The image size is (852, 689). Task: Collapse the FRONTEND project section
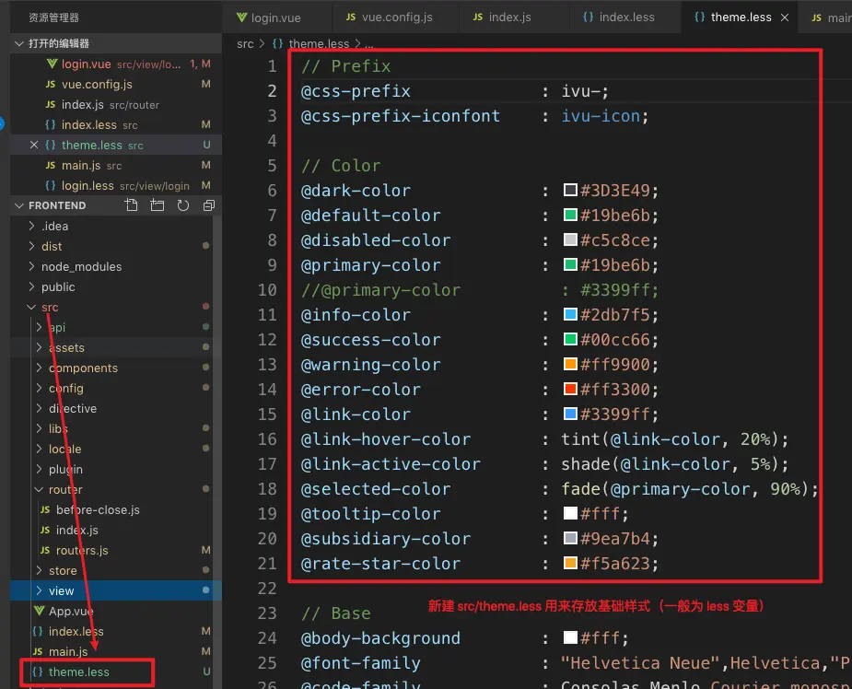[x=19, y=205]
